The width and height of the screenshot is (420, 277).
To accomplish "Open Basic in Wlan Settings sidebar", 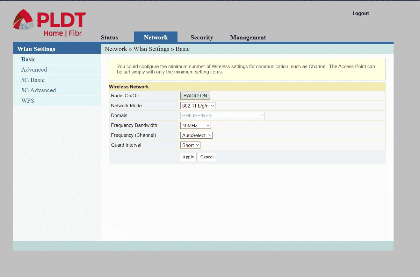I will [x=28, y=59].
